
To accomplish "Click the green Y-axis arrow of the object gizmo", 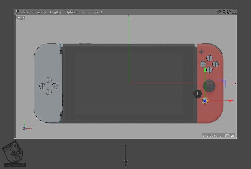I will [x=205, y=69].
